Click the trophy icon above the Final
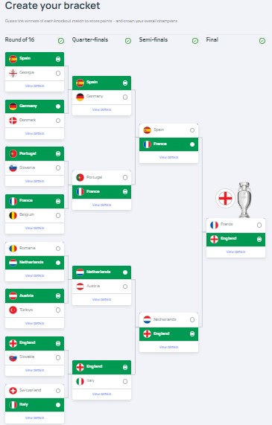The image size is (272, 425). (x=244, y=199)
